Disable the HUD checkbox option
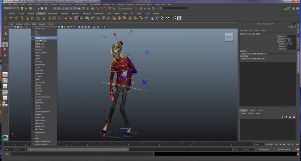The image size is (301, 161). [34, 139]
